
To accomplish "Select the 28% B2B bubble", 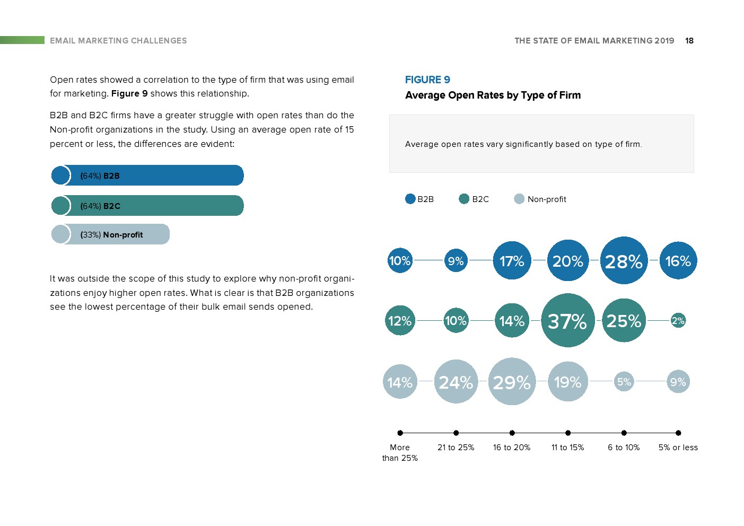I will pyautogui.click(x=624, y=260).
